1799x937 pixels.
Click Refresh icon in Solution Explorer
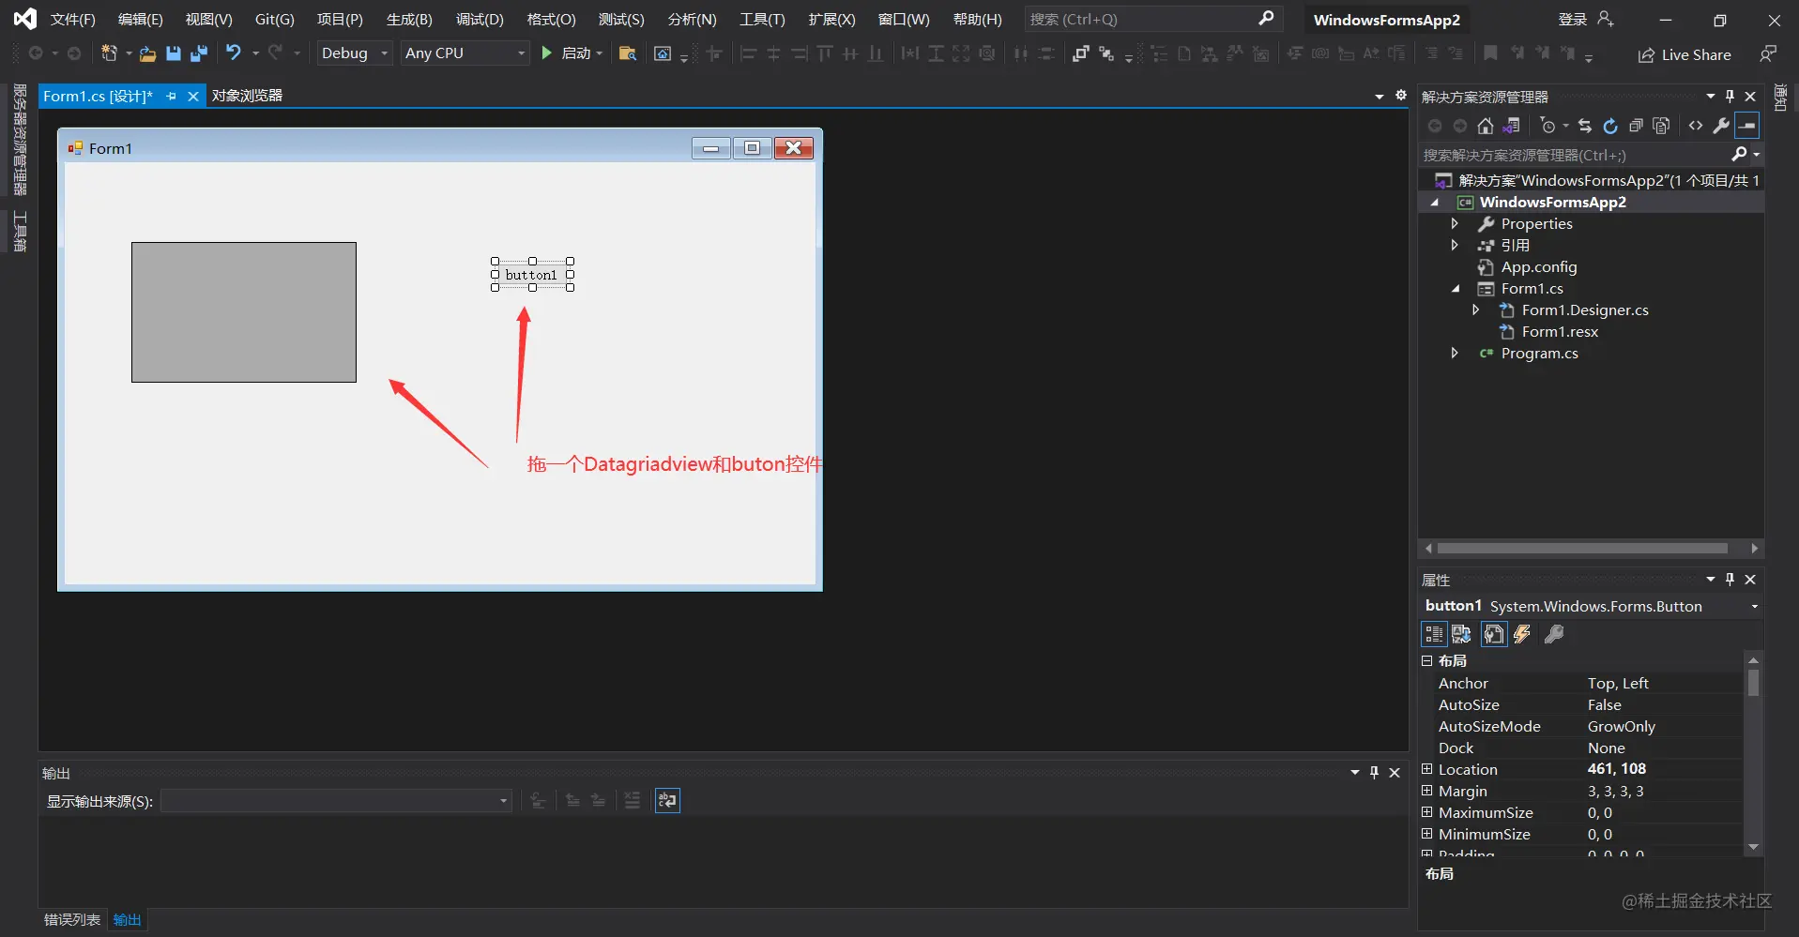1610,126
